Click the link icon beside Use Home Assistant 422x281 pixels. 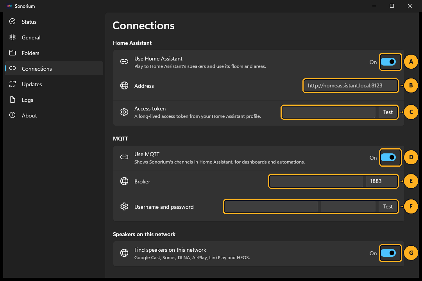124,62
